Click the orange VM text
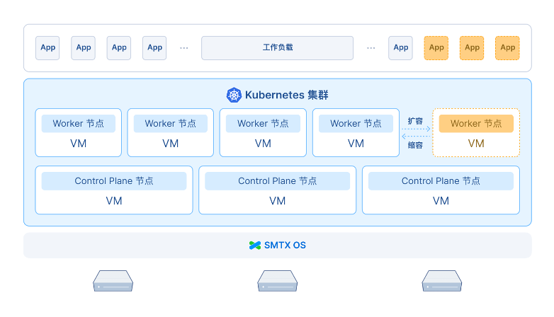Screen dimensions: 554x317 (476, 144)
